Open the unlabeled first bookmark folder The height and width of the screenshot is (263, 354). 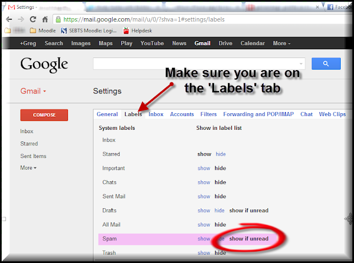tap(14, 30)
